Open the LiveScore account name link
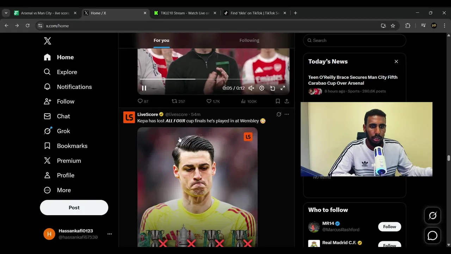 (x=148, y=114)
